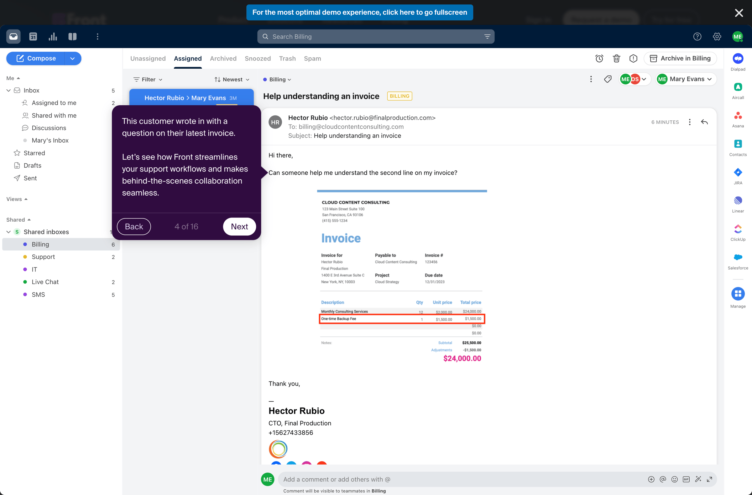Switch to the Unassigned tab
752x495 pixels.
coord(148,59)
